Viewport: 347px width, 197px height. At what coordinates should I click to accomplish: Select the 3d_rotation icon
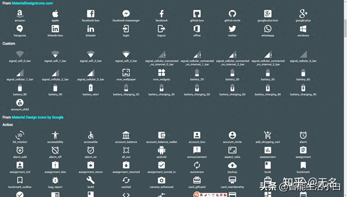20,135
